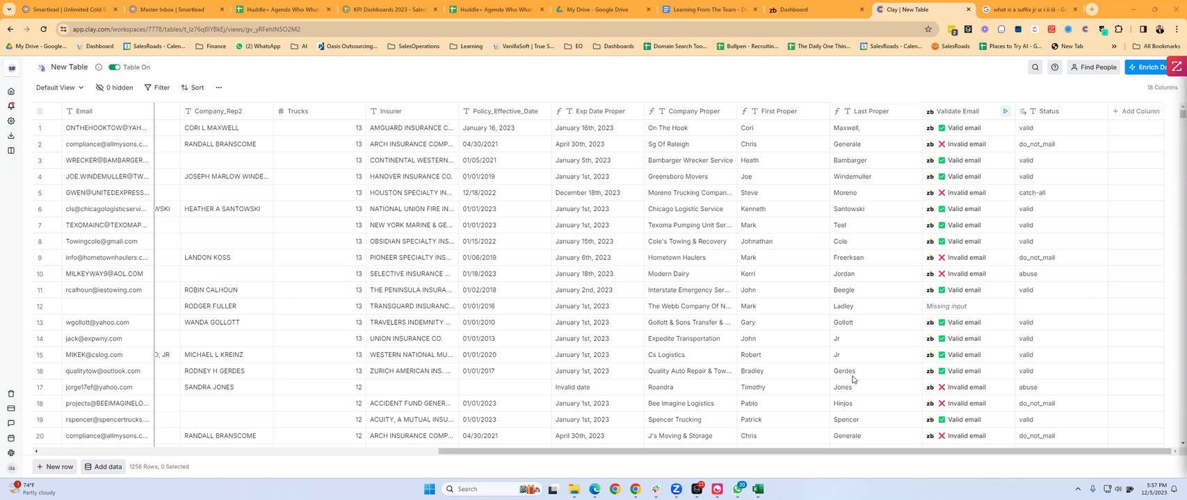Switch to the suffix Google search tab
The image size is (1187, 500).
(x=1029, y=10)
